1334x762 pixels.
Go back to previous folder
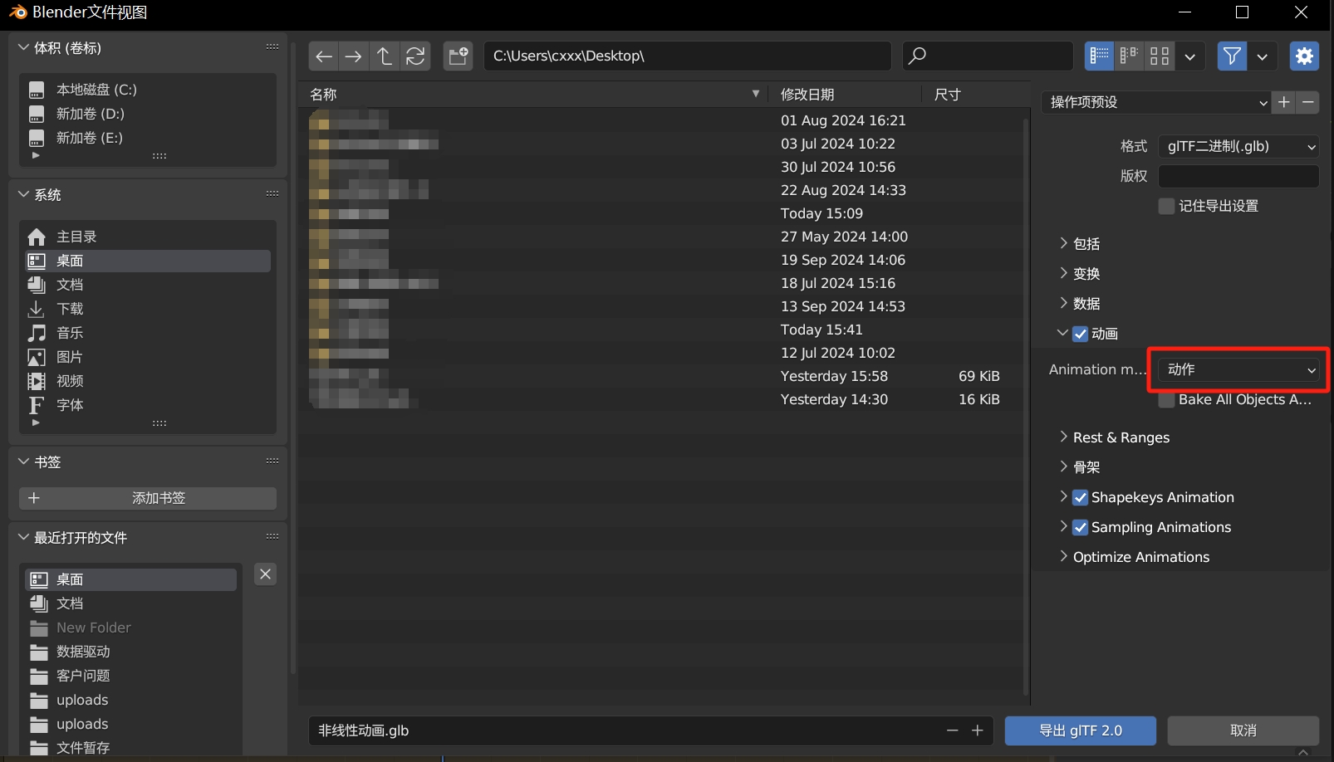click(324, 56)
